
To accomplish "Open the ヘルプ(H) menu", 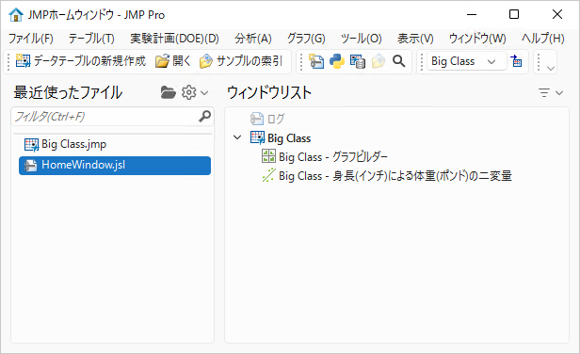I will [x=543, y=38].
